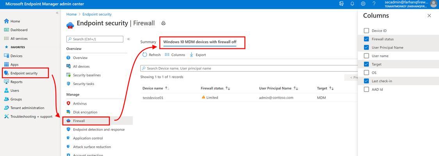Open the directory and subscription filter icon

(x=341, y=4)
